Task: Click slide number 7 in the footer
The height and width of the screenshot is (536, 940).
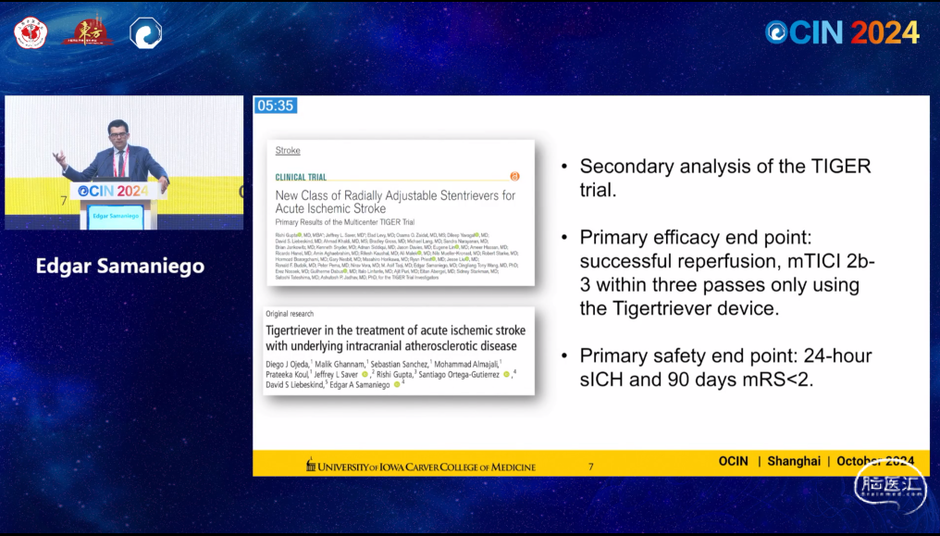Action: [591, 467]
